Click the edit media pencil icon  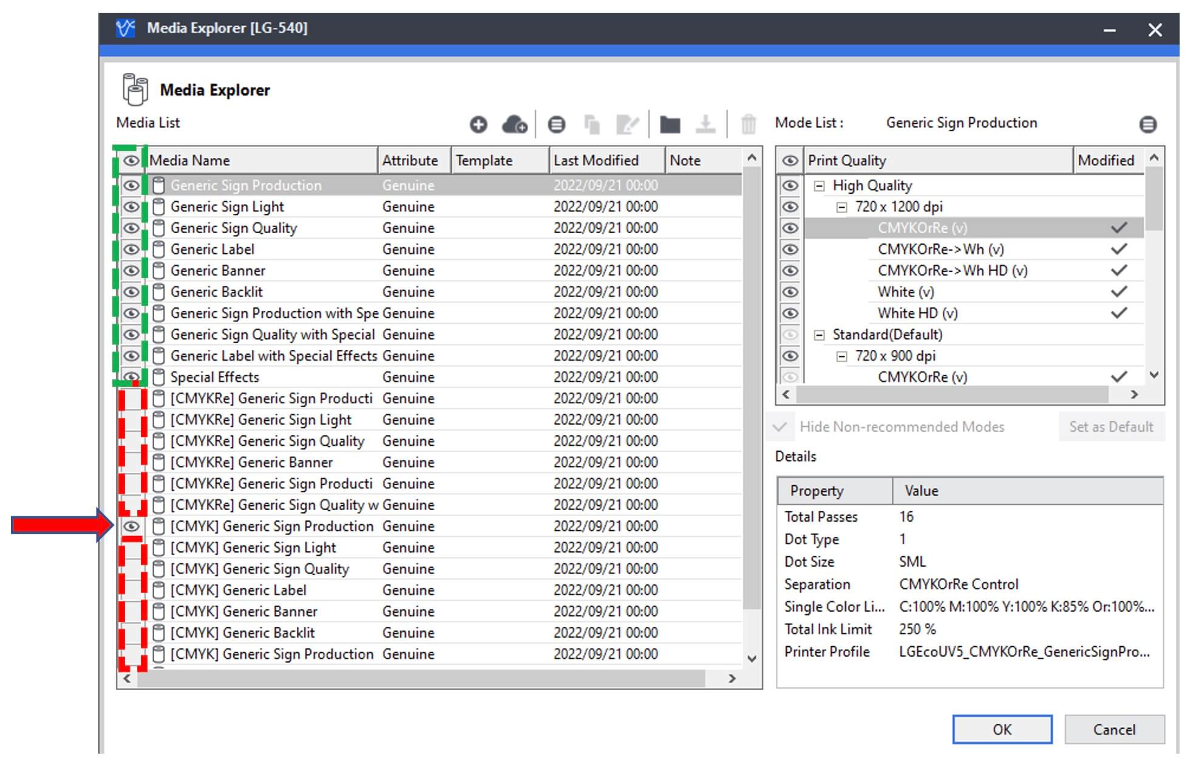tap(627, 124)
